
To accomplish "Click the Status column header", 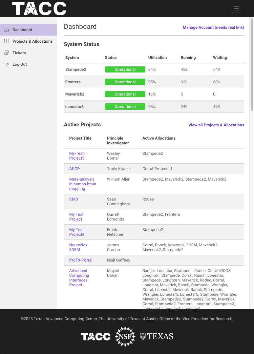I will click(111, 58).
